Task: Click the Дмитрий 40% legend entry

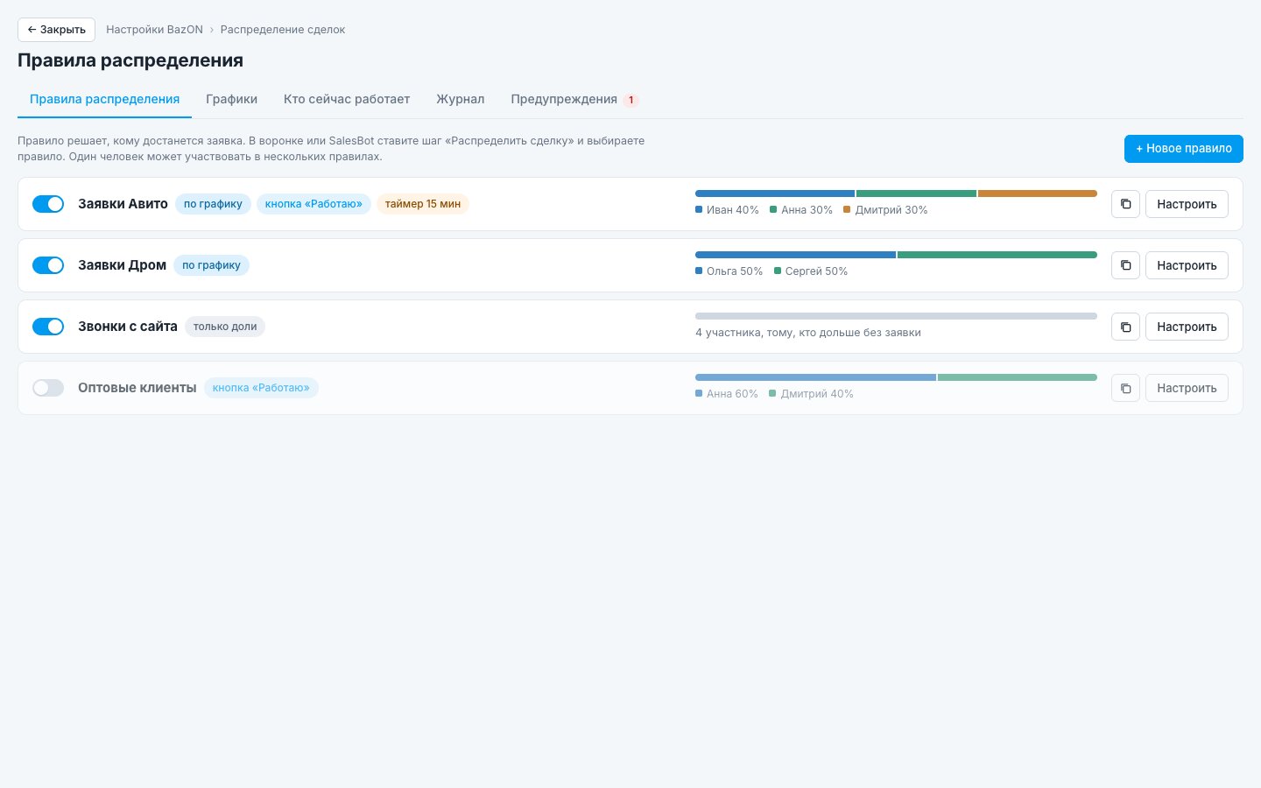Action: coord(811,394)
